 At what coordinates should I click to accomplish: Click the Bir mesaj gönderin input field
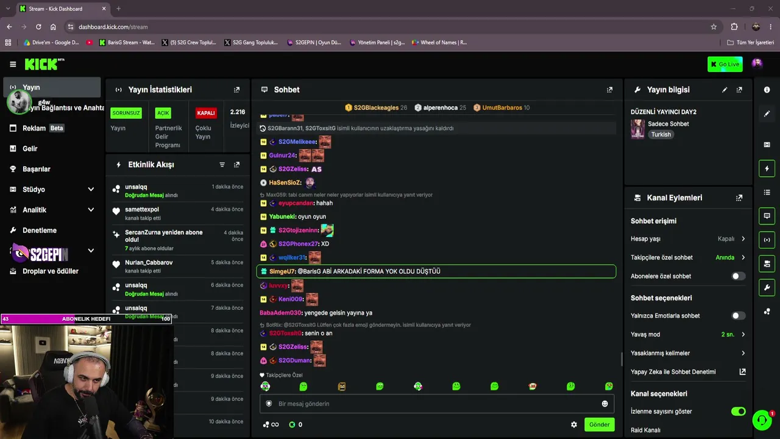436,404
